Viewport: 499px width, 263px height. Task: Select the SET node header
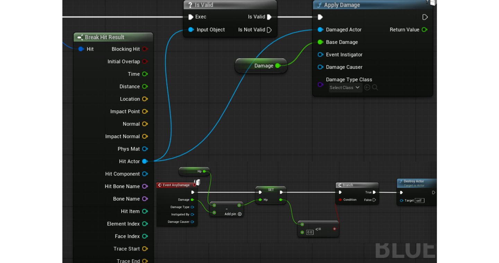271,189
